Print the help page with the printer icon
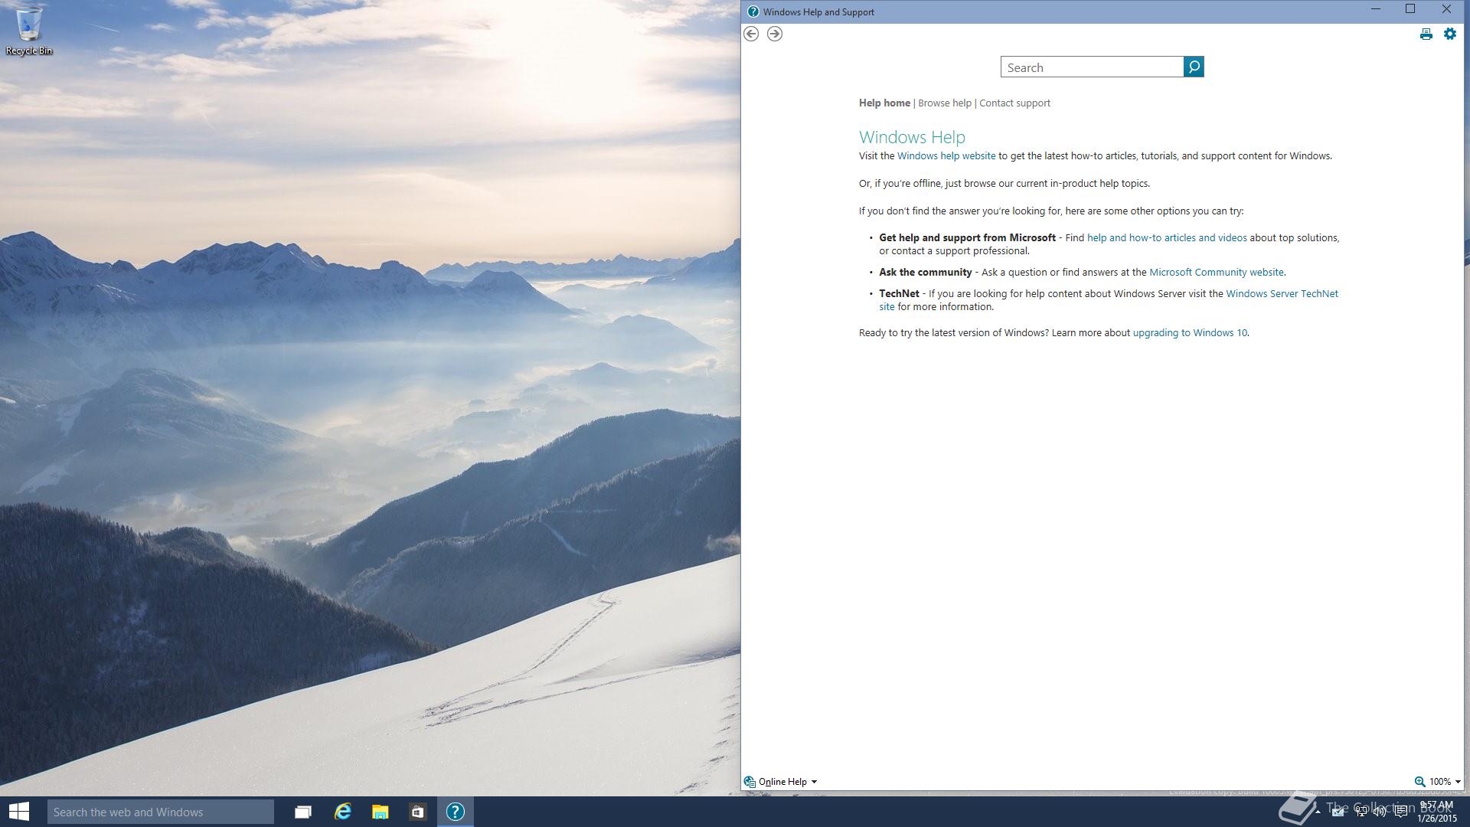Viewport: 1470px width, 827px height. (1426, 34)
